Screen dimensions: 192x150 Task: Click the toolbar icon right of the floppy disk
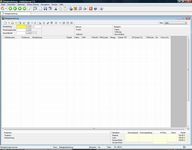coord(50,9)
